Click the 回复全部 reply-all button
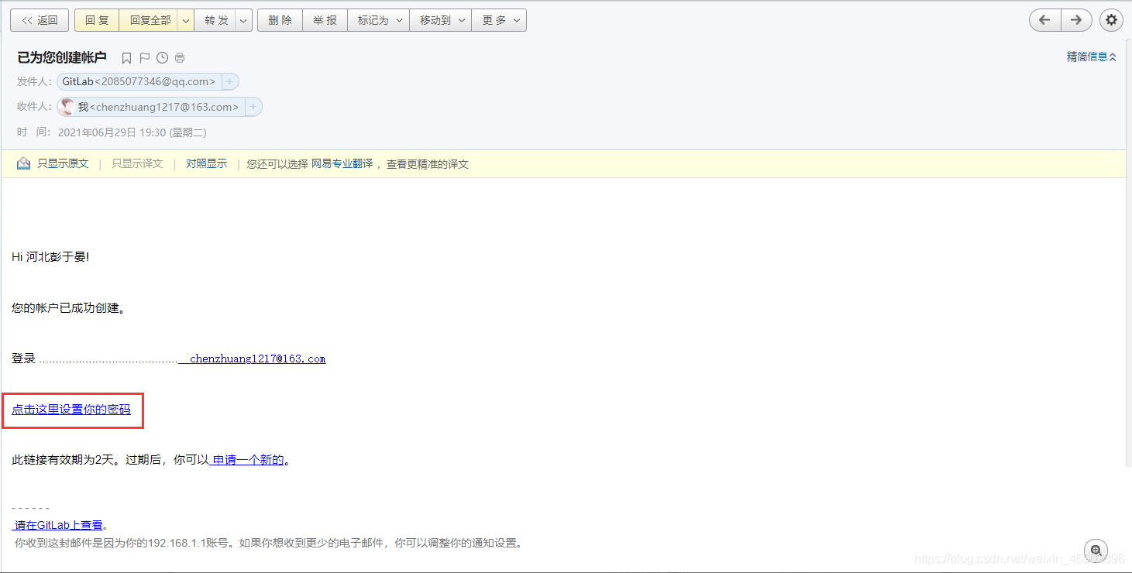This screenshot has width=1132, height=573. [149, 20]
